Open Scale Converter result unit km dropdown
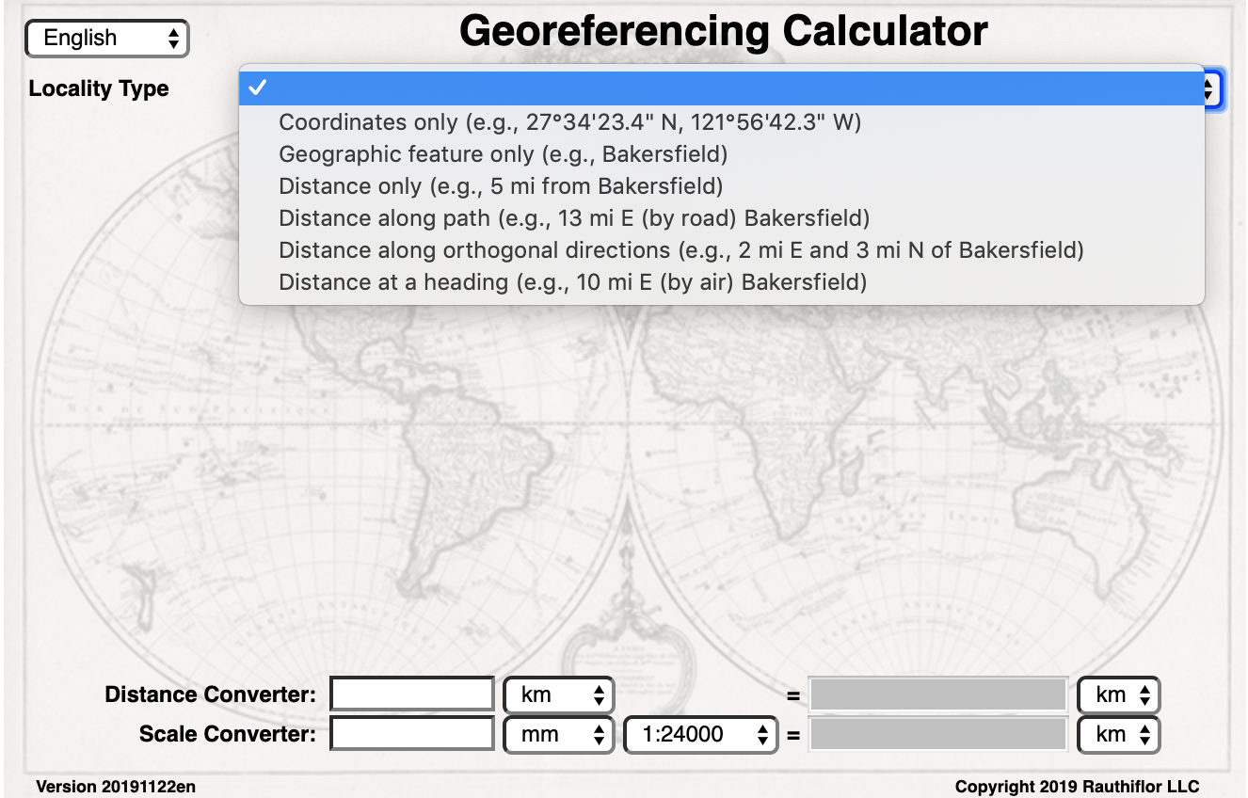1248x798 pixels. click(1118, 735)
